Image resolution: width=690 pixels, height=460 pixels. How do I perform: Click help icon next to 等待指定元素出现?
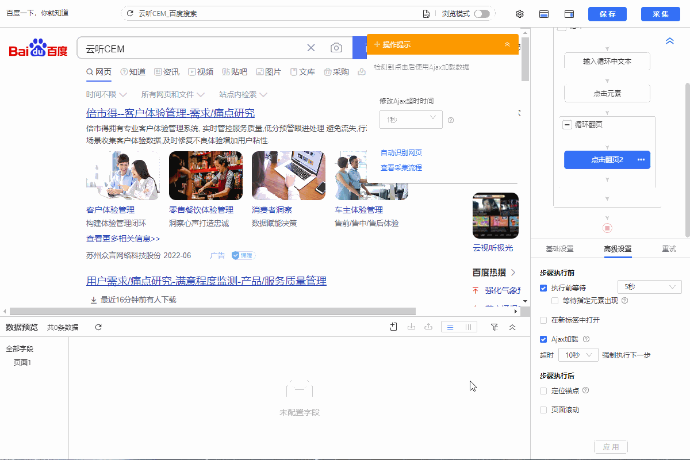point(624,300)
